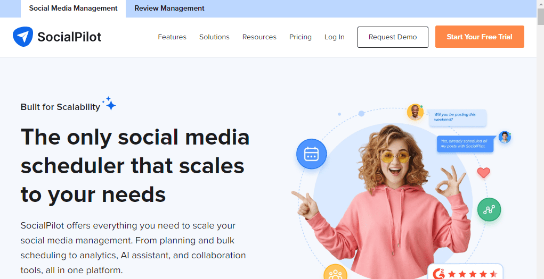Click the G2 star rating badge
This screenshot has width=544, height=279.
tap(465, 272)
